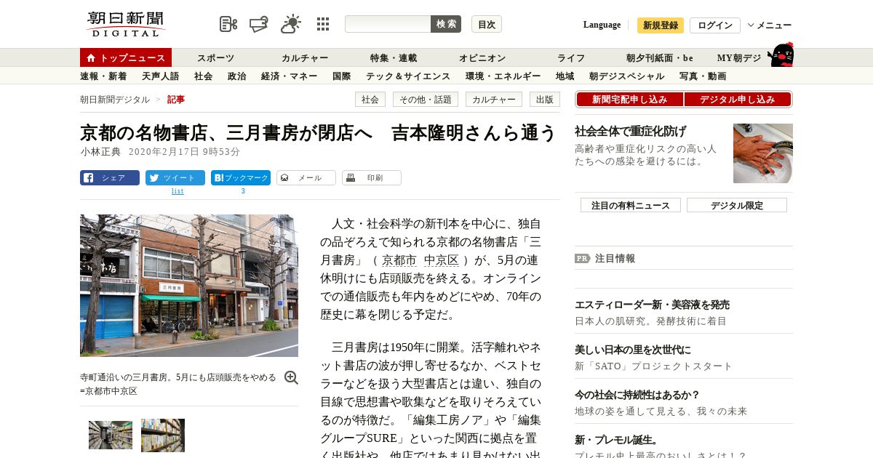
Task: Open the weather sun-cloud icon
Action: (x=291, y=24)
